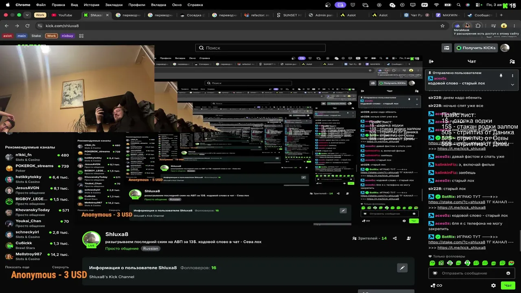Collapse recommended channels with Свернуть
Image resolution: width=521 pixels, height=293 pixels.
[60, 267]
